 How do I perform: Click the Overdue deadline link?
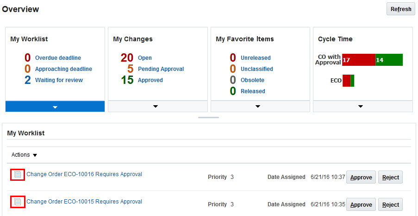(58, 58)
